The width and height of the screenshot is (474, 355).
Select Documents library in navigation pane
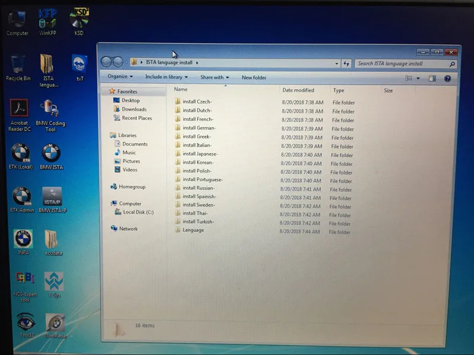pyautogui.click(x=135, y=144)
